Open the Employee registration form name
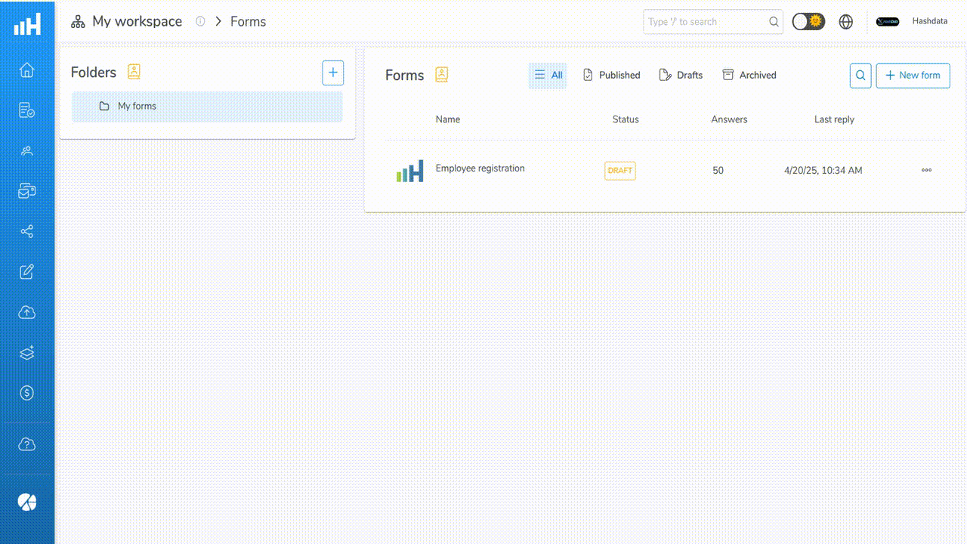The image size is (967, 544). click(x=480, y=168)
